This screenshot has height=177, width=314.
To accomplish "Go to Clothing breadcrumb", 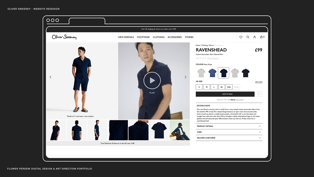I will click(x=205, y=45).
